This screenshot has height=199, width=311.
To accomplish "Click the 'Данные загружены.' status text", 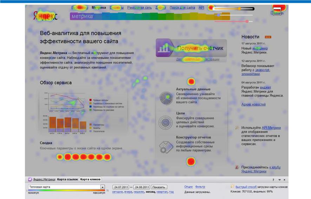I will (x=197, y=192).
